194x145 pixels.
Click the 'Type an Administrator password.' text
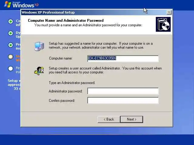pos(72,83)
